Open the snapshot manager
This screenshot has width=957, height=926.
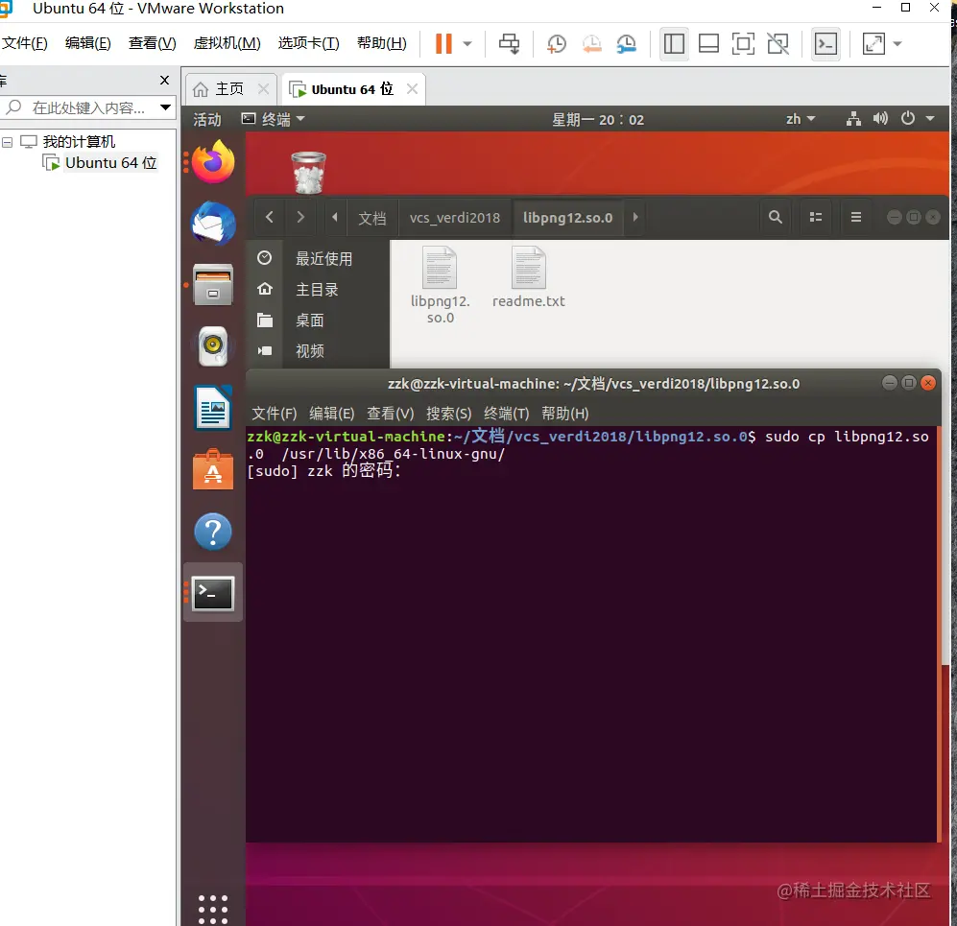pyautogui.click(x=626, y=43)
